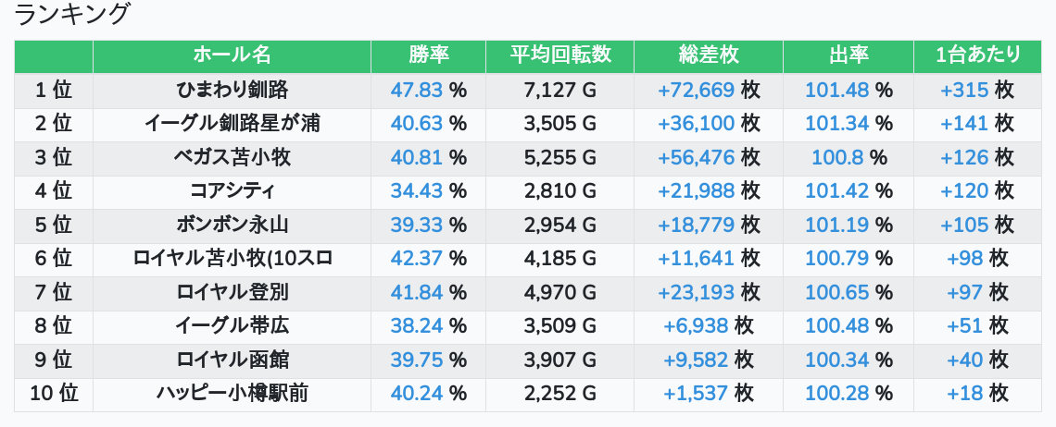Image resolution: width=1056 pixels, height=427 pixels.
Task: Click the 47.83 win rate value
Action: pos(417,90)
